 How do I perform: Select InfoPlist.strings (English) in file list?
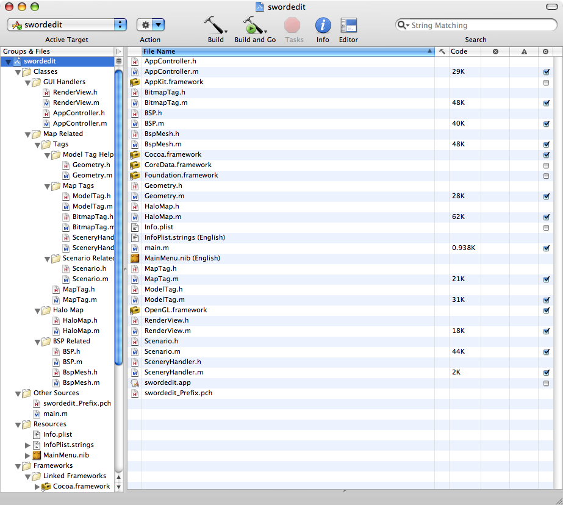(x=185, y=237)
